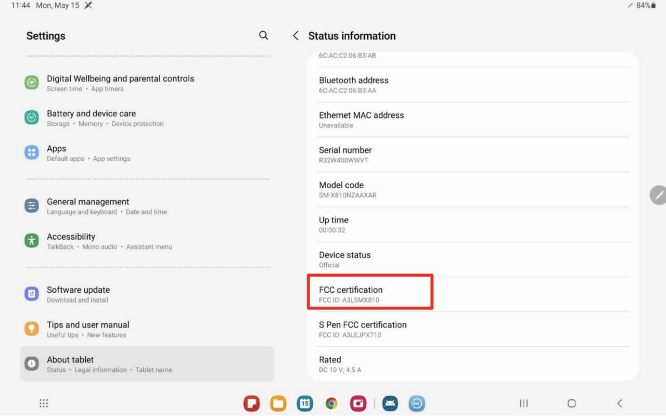
Task: Tap the floating S Pen edit button
Action: coord(659,195)
